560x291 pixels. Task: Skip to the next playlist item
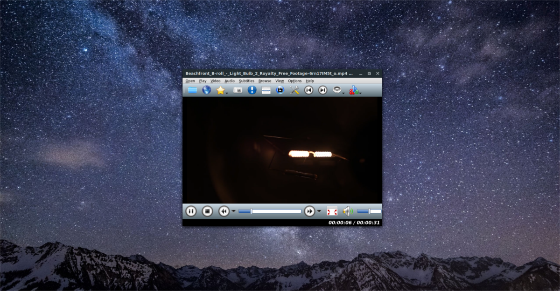(322, 90)
